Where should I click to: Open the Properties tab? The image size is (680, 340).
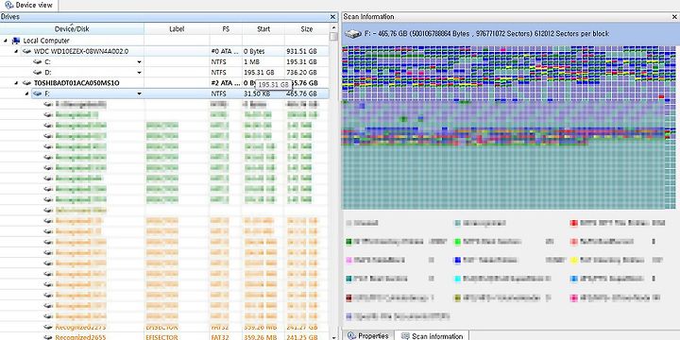click(368, 335)
